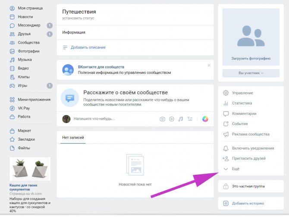Screen dimensions: 289x217
Task: Click Реклама сообщества megaphone icon
Action: pos(226,134)
